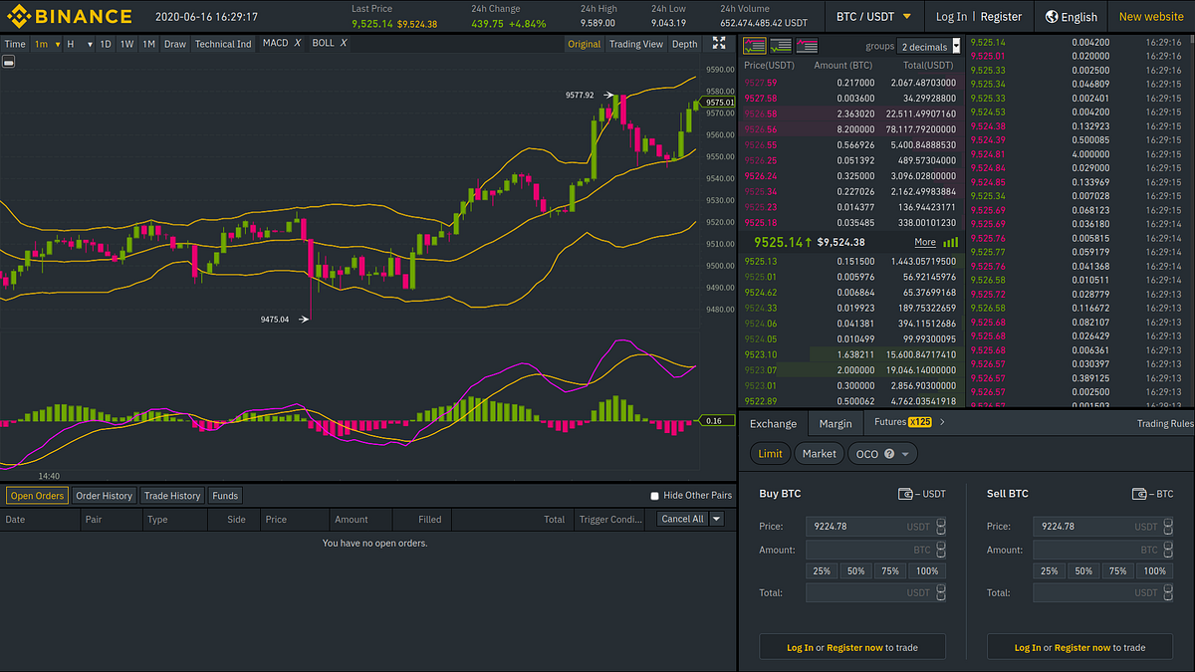Change order book grouping from 2 decimals

pyautogui.click(x=926, y=46)
